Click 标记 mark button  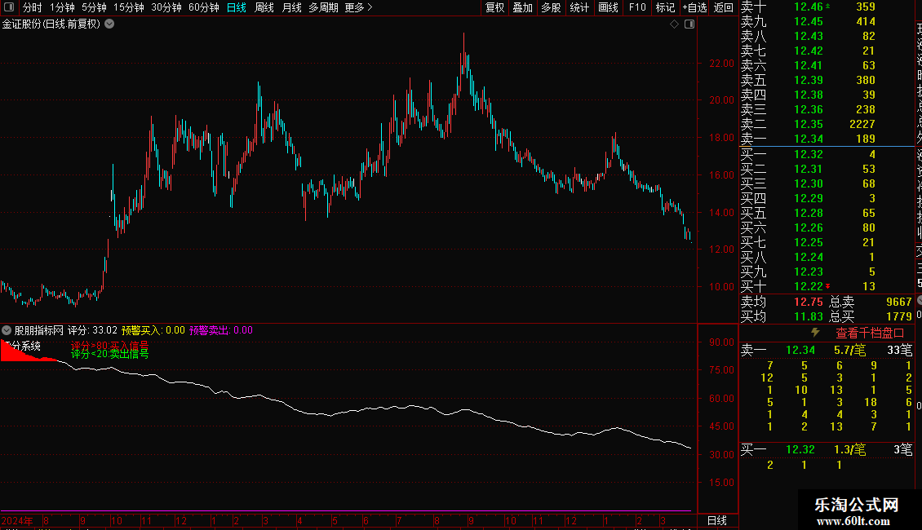(x=665, y=7)
